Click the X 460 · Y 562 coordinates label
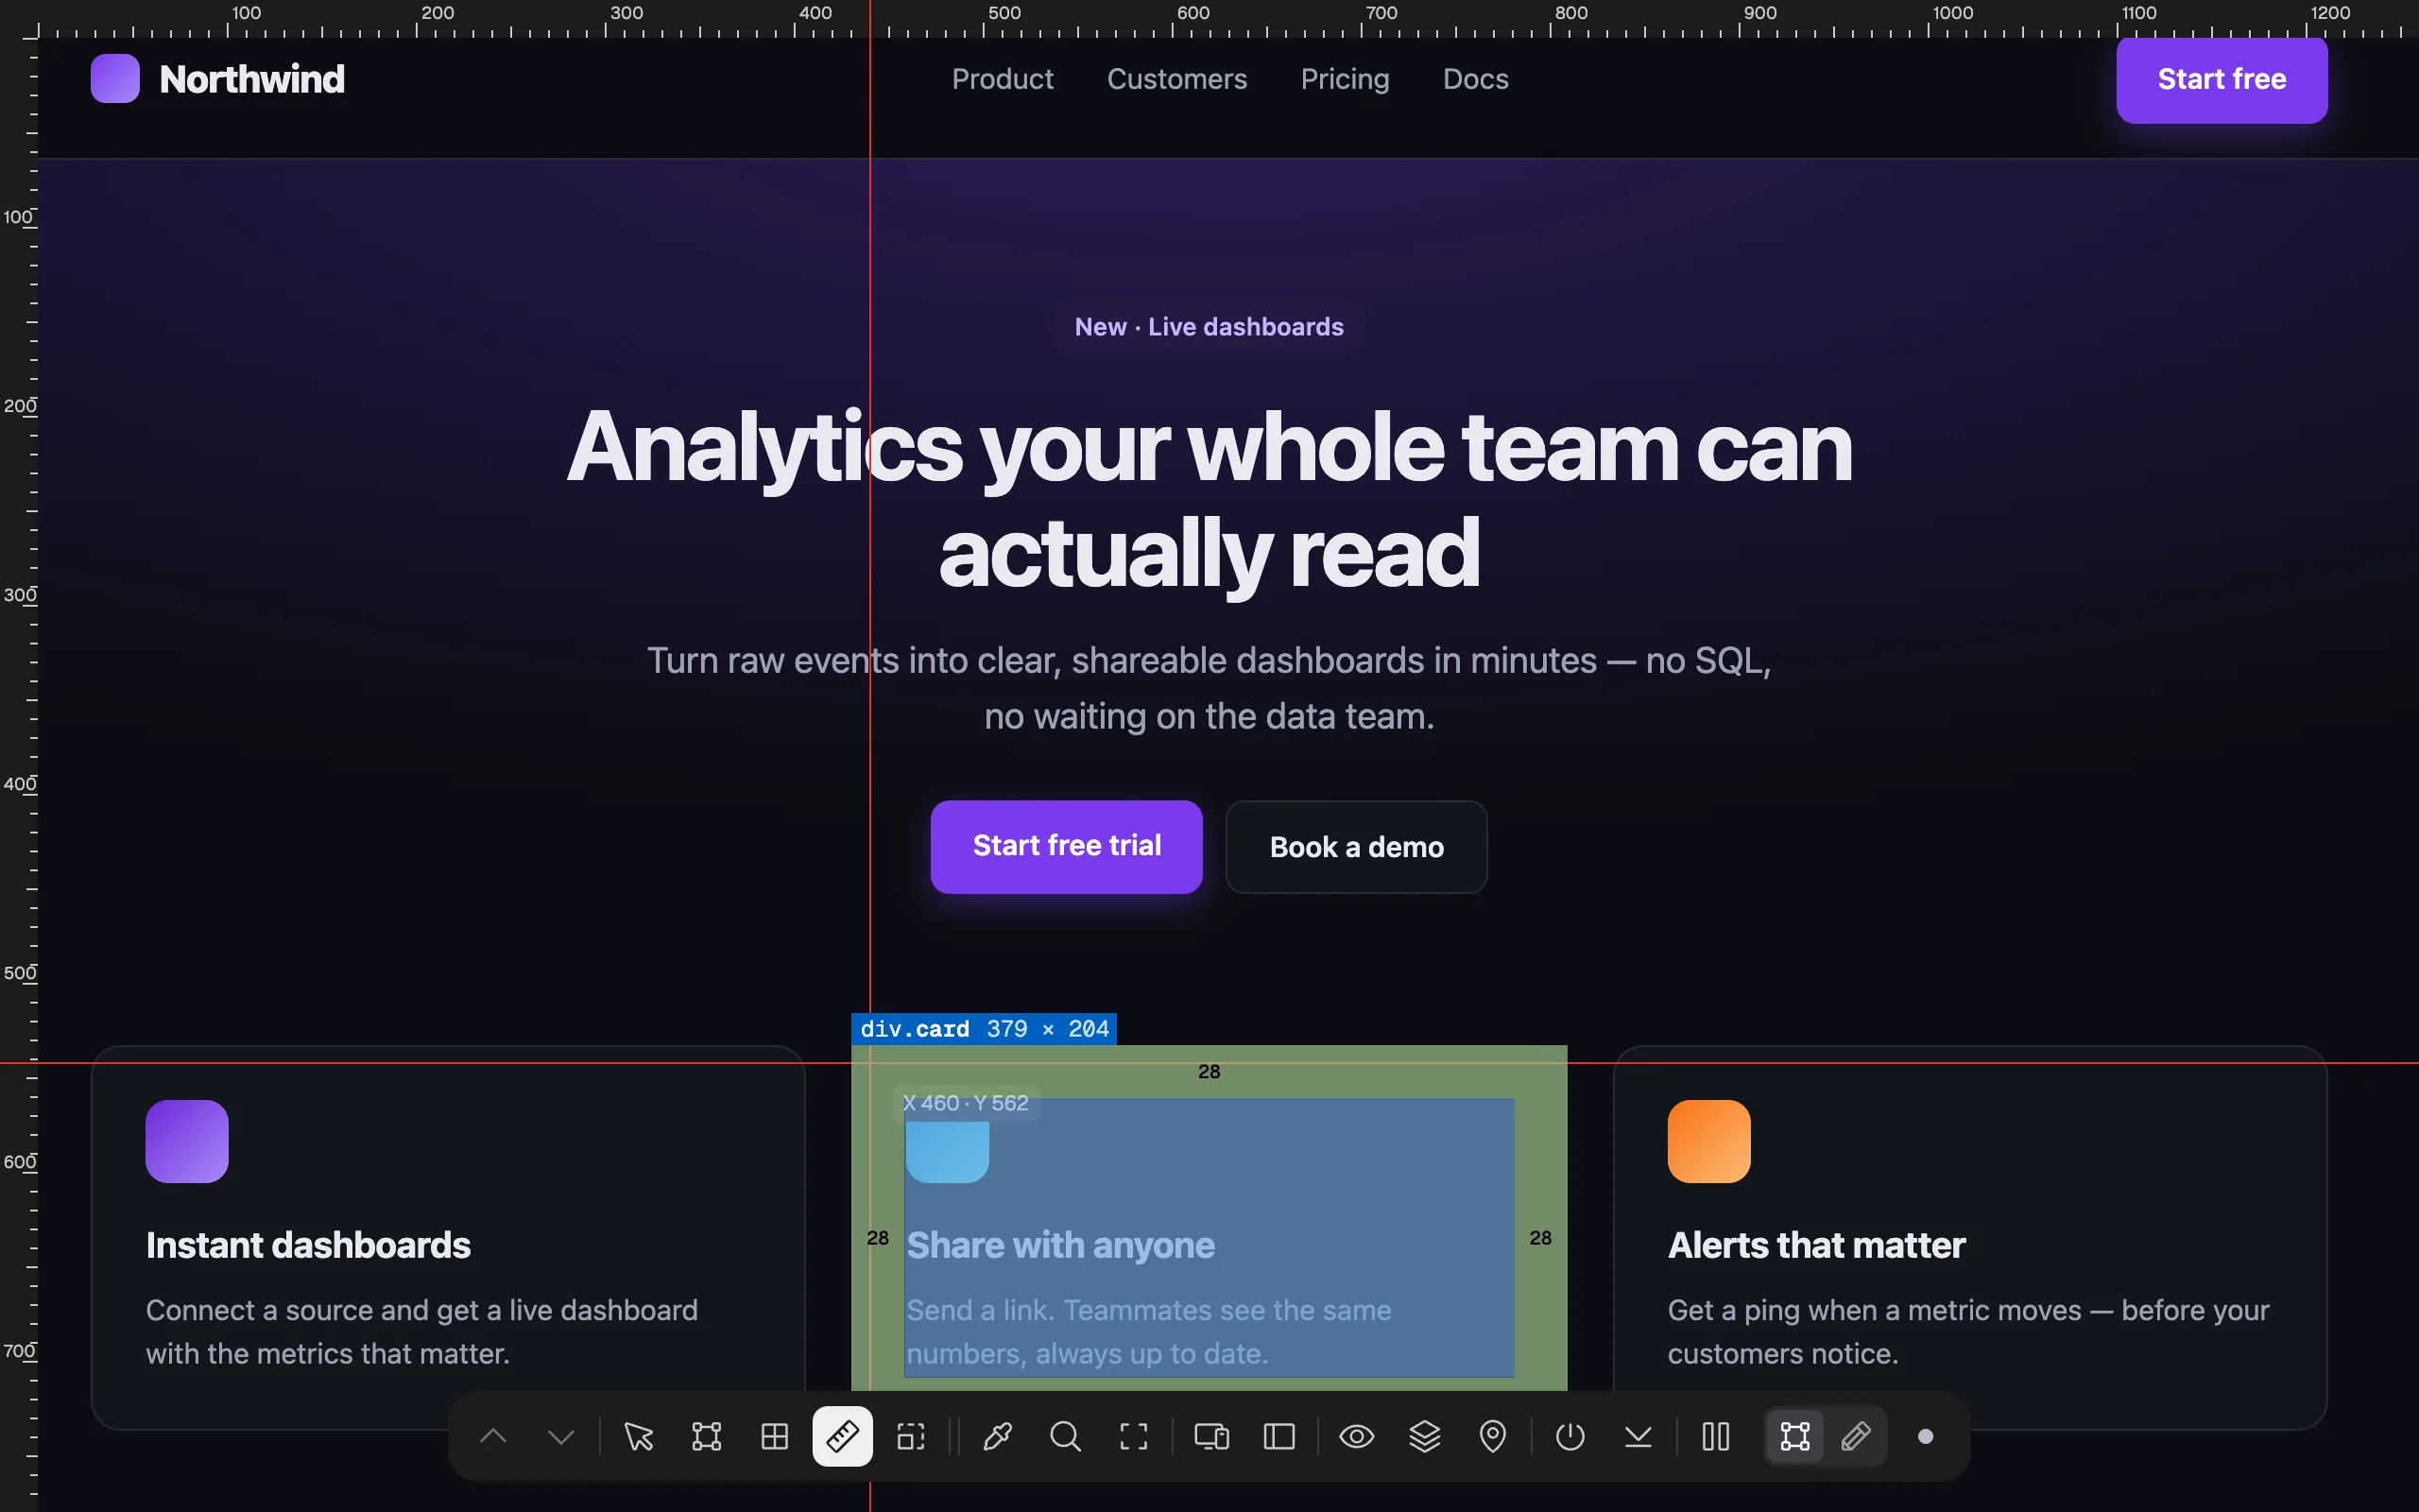The height and width of the screenshot is (1512, 2419). point(966,1103)
